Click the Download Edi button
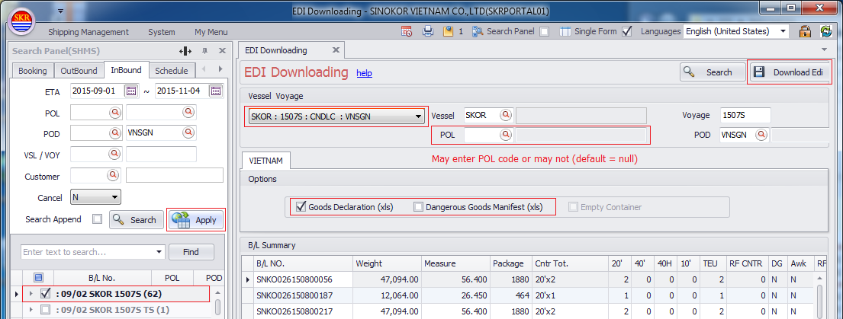Image resolution: width=843 pixels, height=319 pixels. pos(790,72)
